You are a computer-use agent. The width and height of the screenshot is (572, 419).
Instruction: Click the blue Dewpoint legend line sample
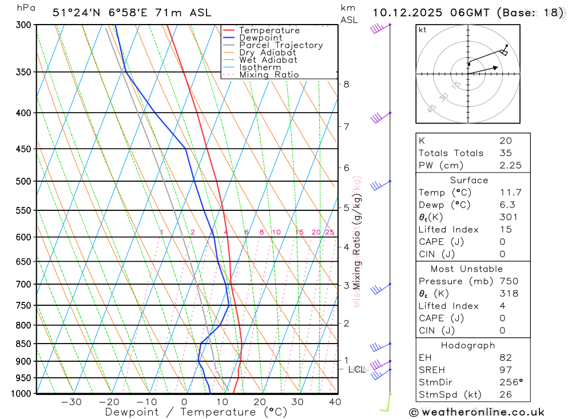228,38
